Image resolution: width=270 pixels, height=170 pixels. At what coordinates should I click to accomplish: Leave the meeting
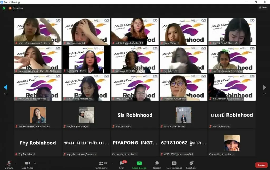point(261,165)
